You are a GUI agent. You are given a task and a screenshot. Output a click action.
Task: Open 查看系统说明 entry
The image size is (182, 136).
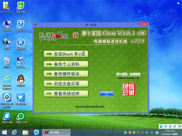click(x=66, y=93)
